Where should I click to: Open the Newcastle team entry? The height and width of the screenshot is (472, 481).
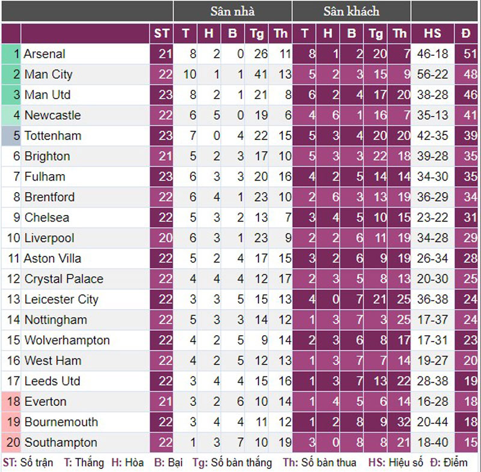(x=52, y=115)
